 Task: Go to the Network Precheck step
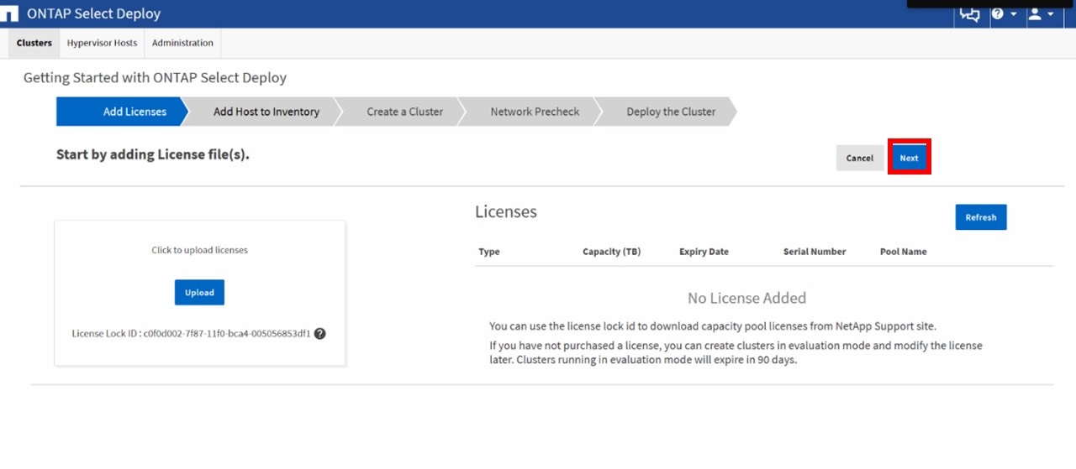pyautogui.click(x=535, y=112)
